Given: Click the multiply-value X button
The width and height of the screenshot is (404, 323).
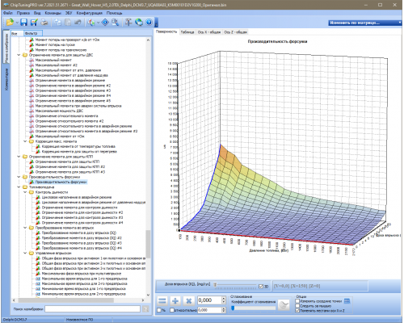Looking at the screenshot, I should (188, 300).
